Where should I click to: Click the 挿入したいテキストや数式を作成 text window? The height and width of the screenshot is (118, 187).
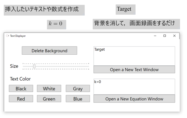click(x=44, y=10)
